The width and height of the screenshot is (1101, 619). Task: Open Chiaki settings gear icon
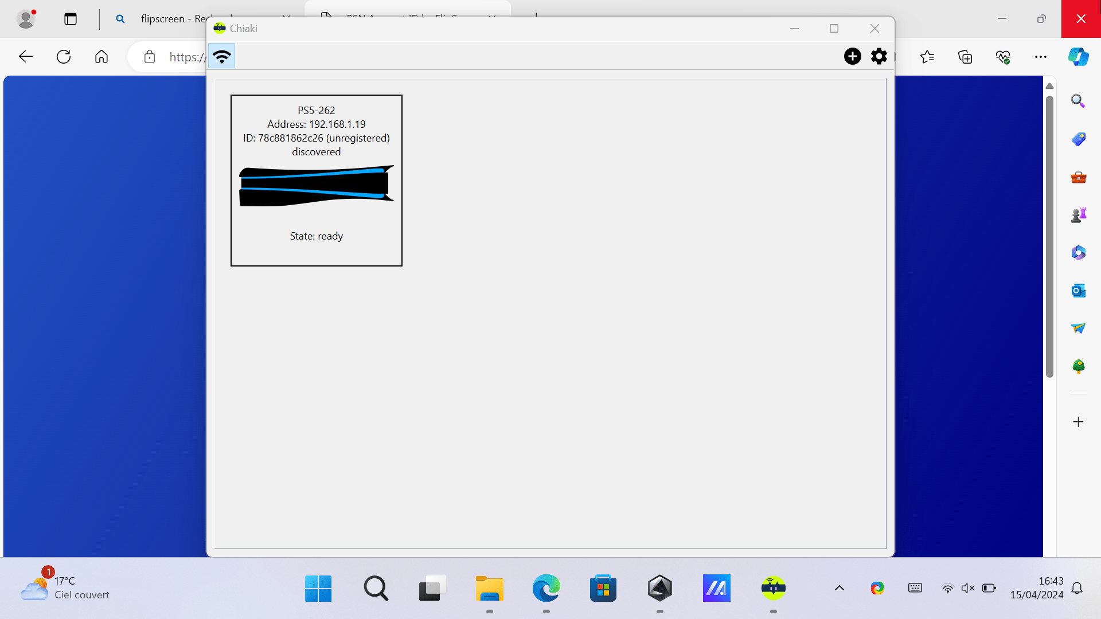click(879, 56)
